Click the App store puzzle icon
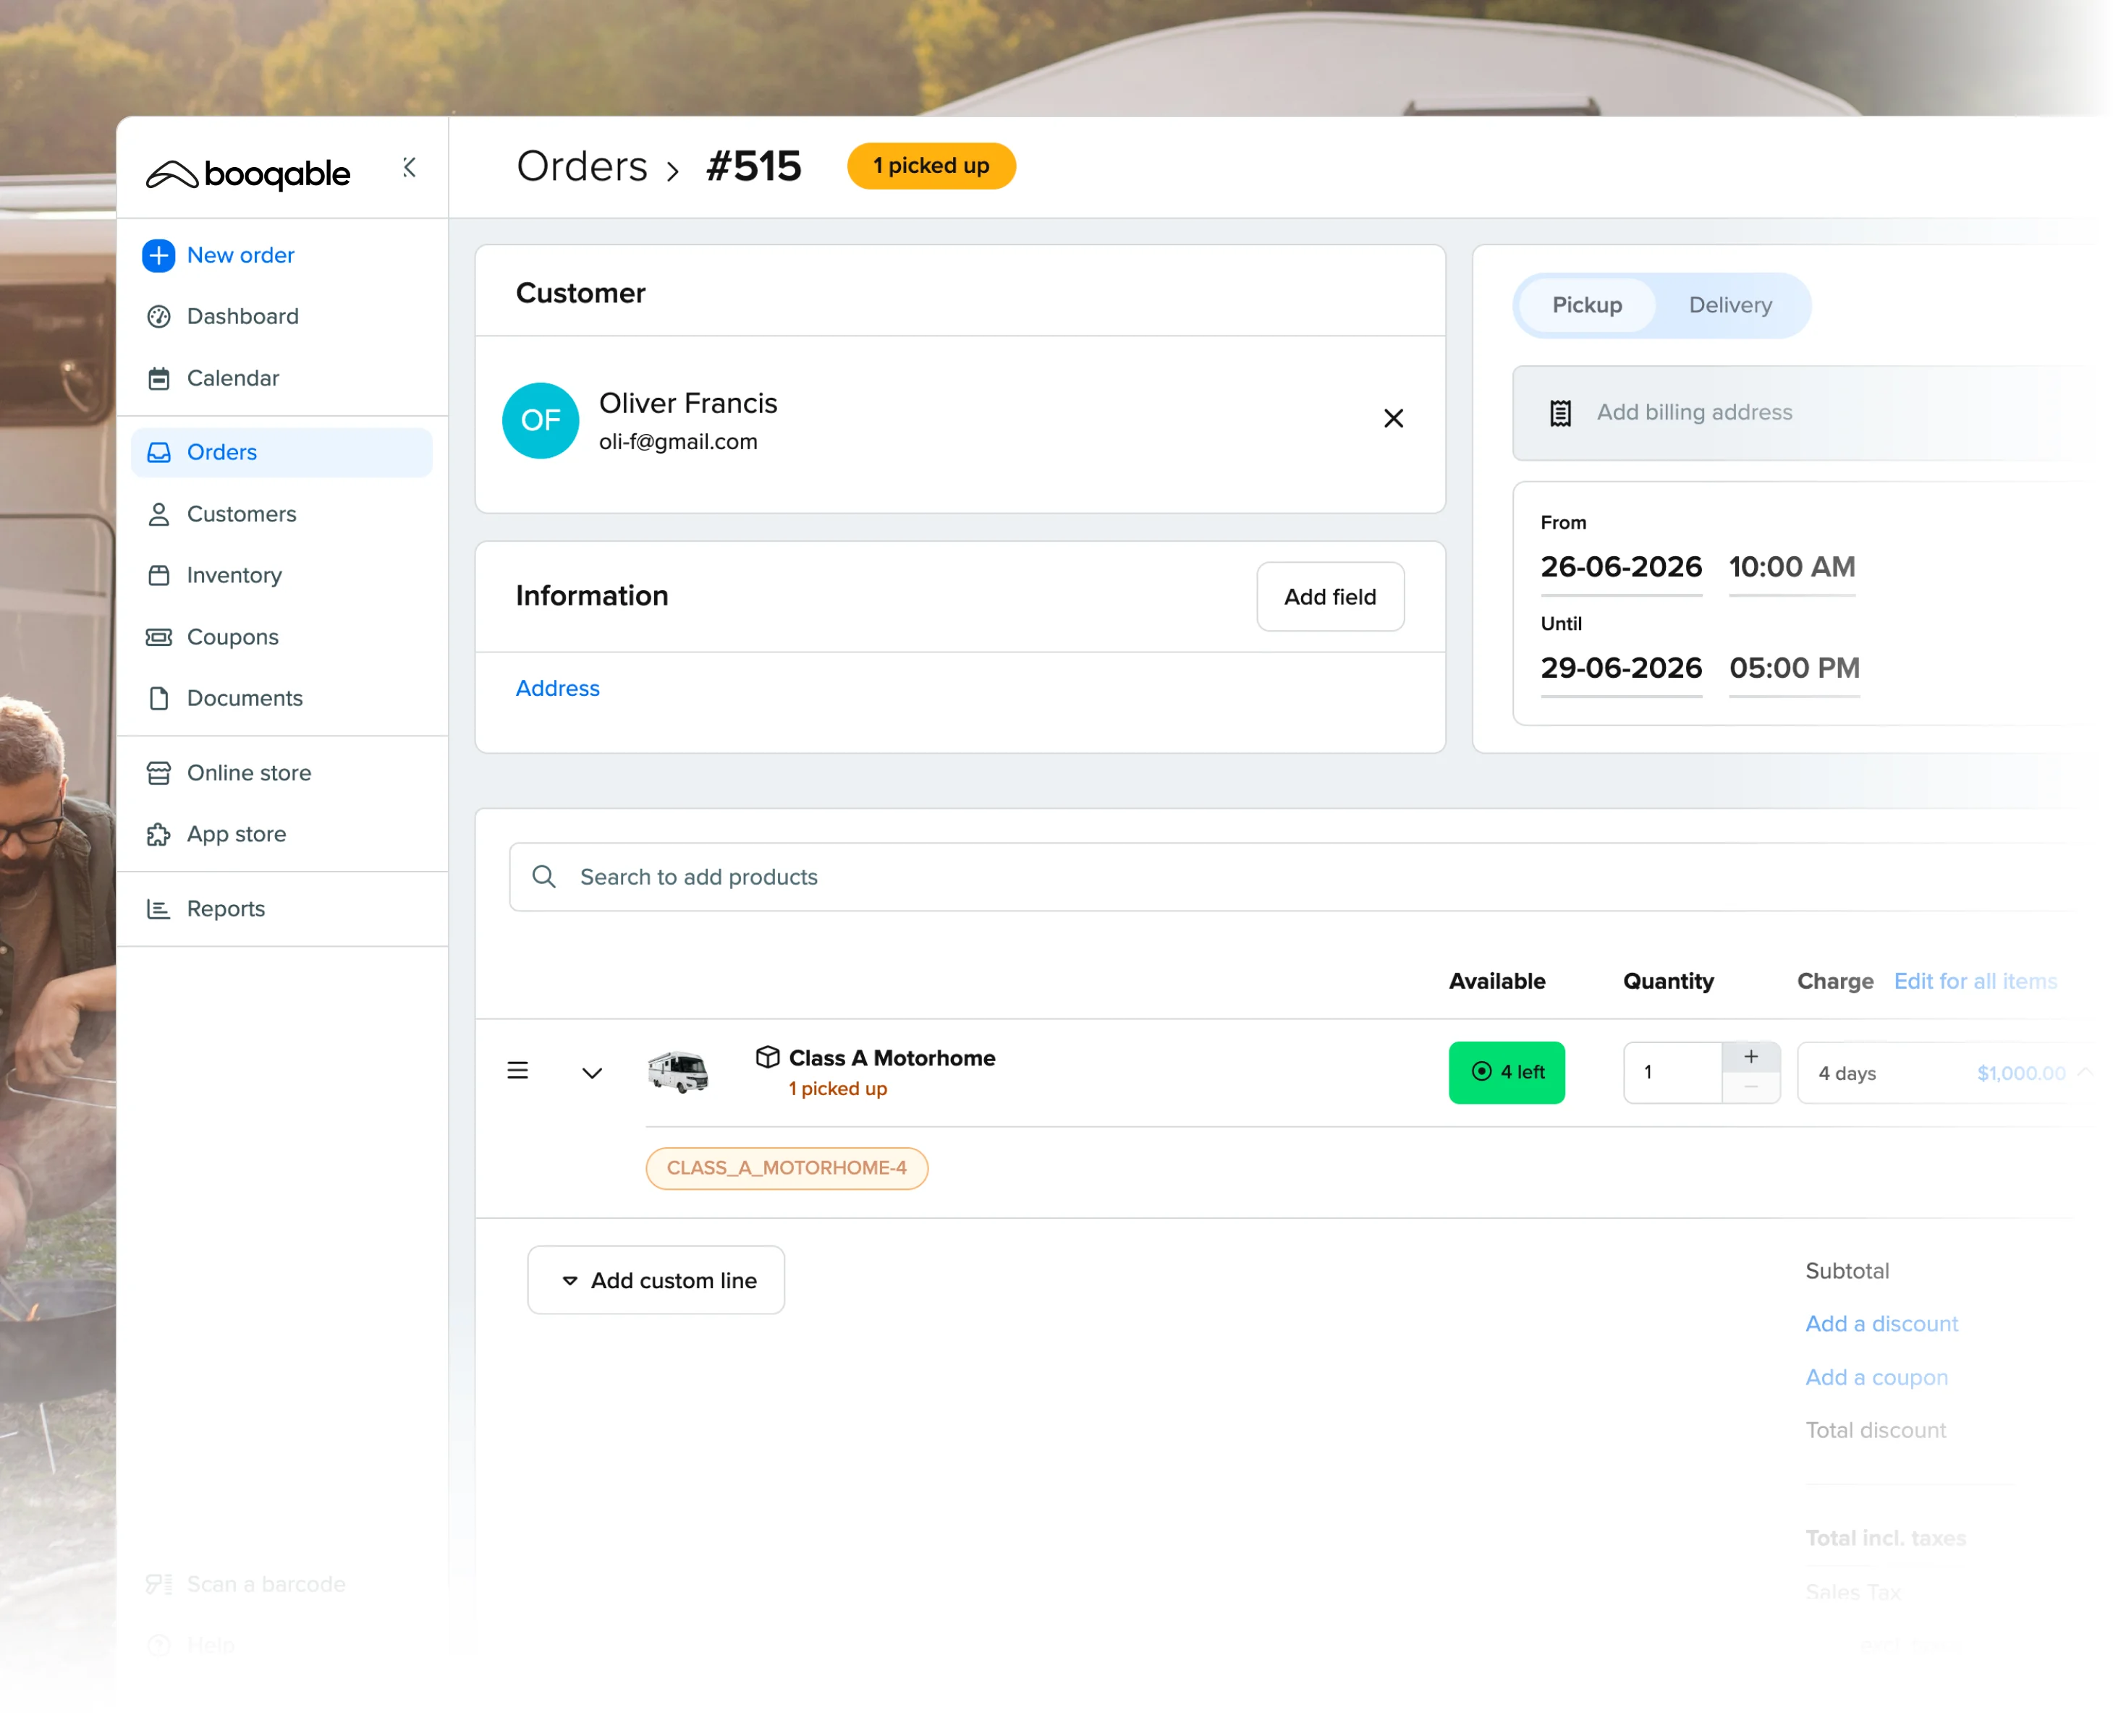 point(158,835)
